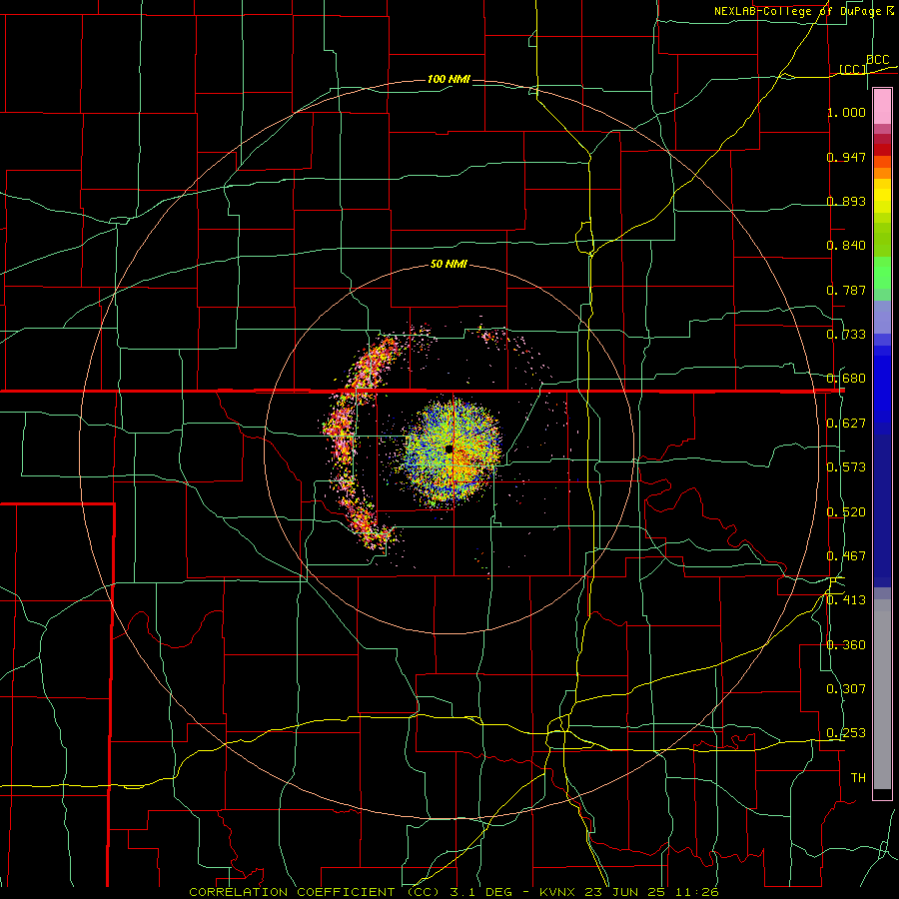This screenshot has height=899, width=899.
Task: Click the "DCC" label near the colorbar
Action: coord(878,59)
